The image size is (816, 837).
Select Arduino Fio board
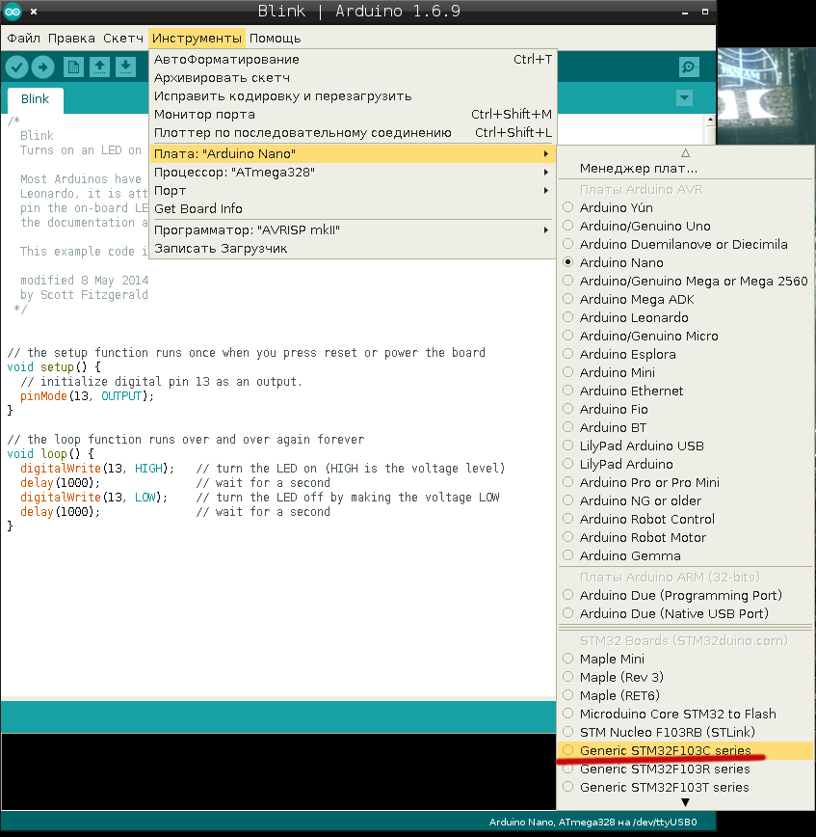686,409
